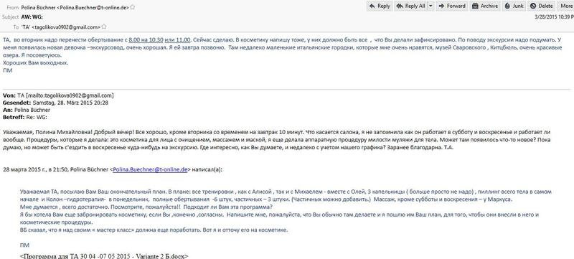Open the Reply All dropdown arrow

click(x=430, y=6)
